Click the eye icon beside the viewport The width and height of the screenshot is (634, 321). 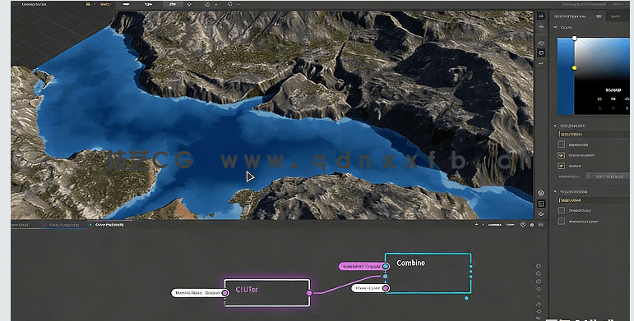click(541, 193)
